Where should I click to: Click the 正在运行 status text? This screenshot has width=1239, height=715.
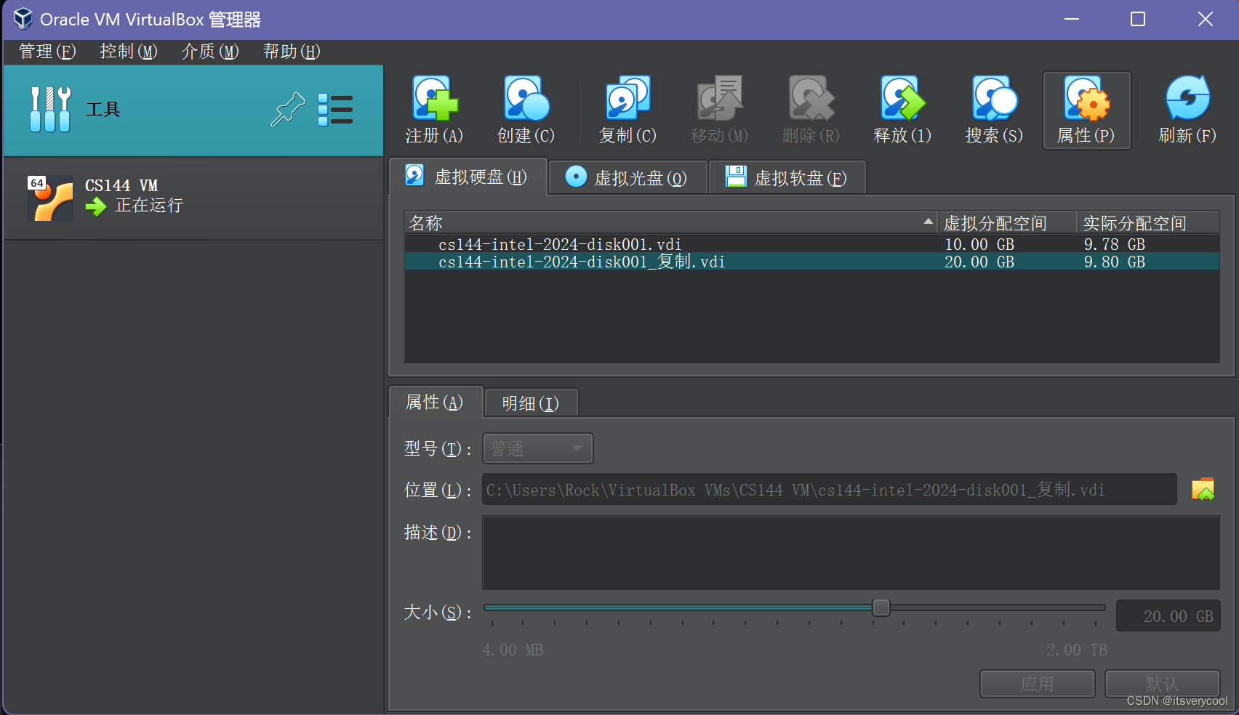pos(149,205)
